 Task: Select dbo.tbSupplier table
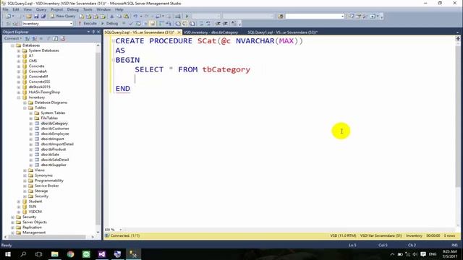point(54,165)
